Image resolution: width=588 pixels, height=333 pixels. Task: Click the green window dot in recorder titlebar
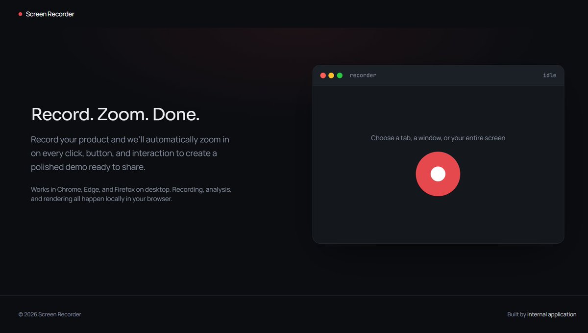coord(340,76)
